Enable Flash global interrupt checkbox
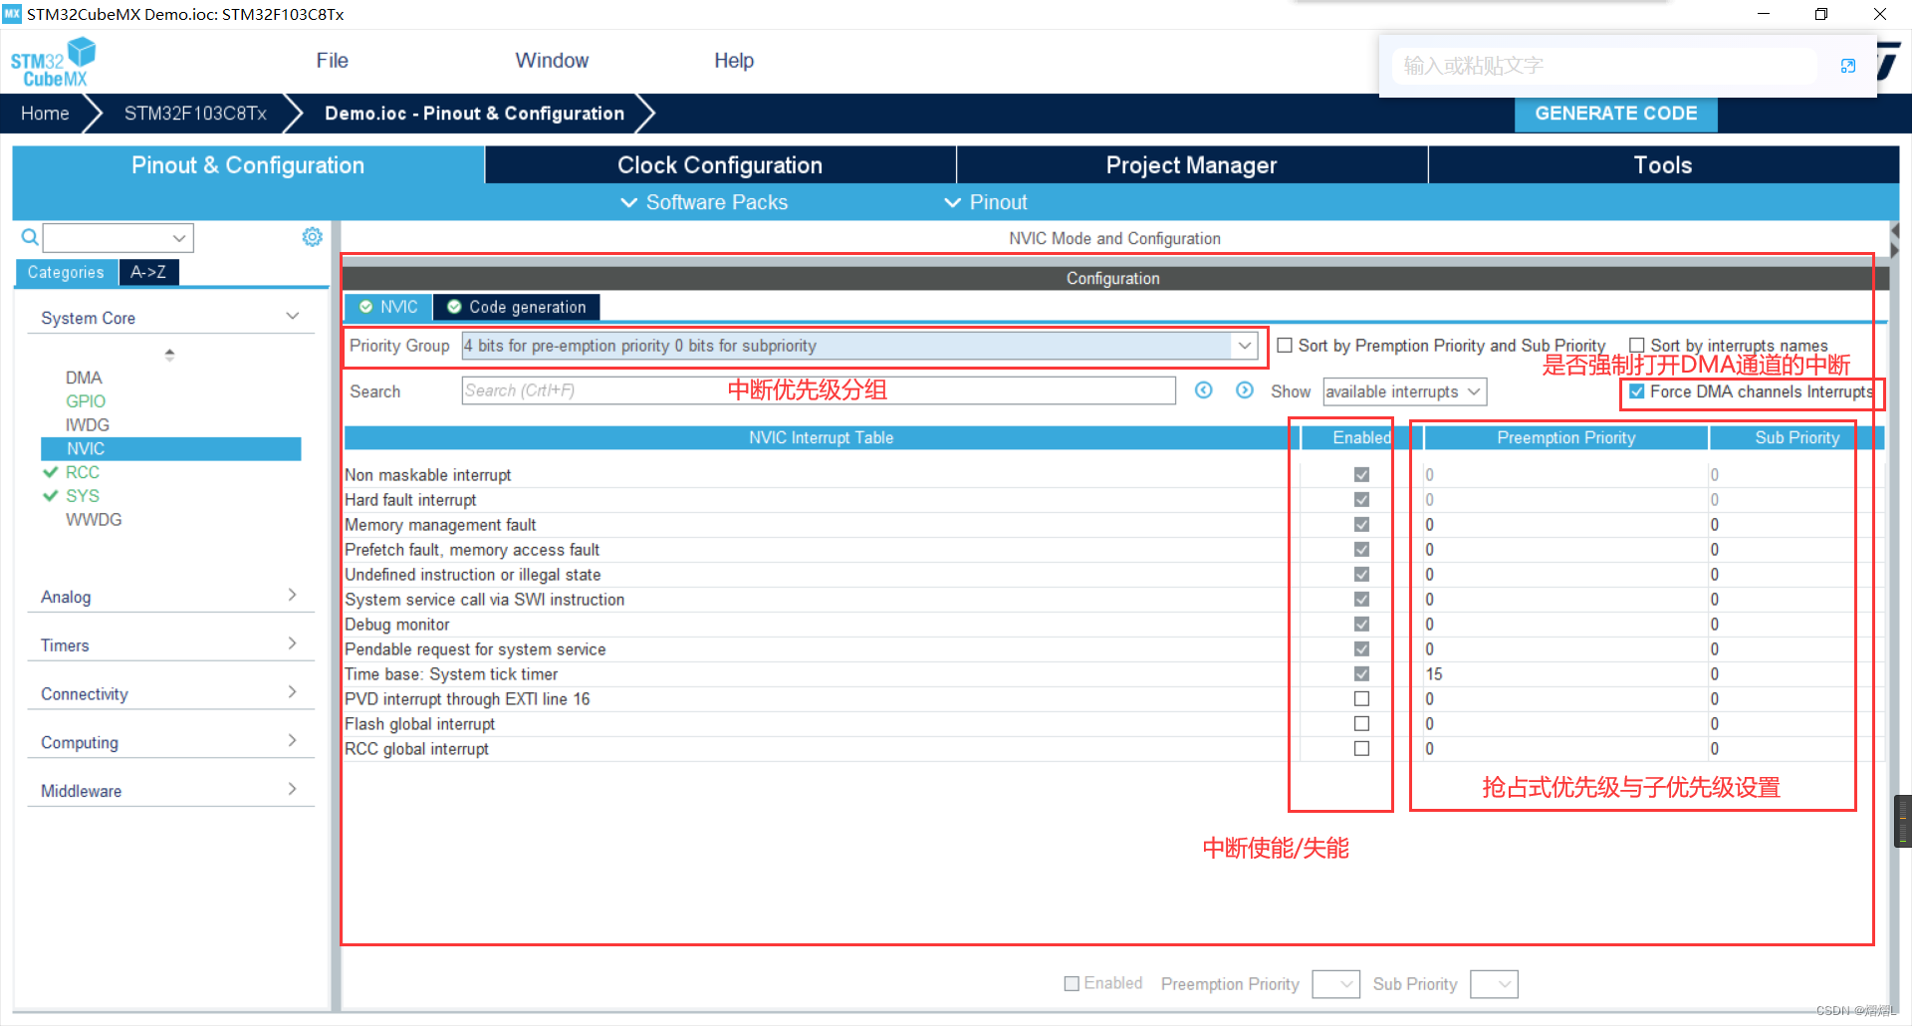The width and height of the screenshot is (1912, 1026). pyautogui.click(x=1361, y=724)
